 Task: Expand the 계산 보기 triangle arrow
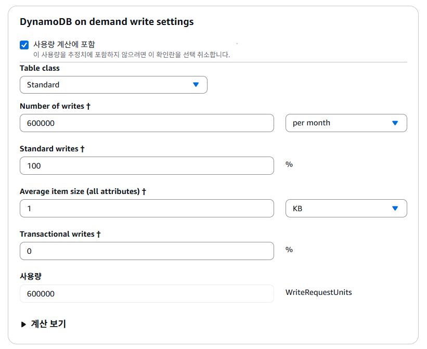tap(23, 325)
